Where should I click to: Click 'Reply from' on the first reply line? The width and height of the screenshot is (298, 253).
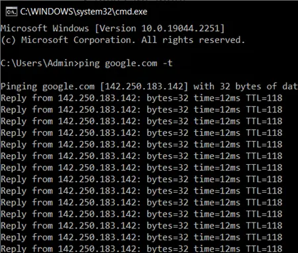click(x=27, y=98)
